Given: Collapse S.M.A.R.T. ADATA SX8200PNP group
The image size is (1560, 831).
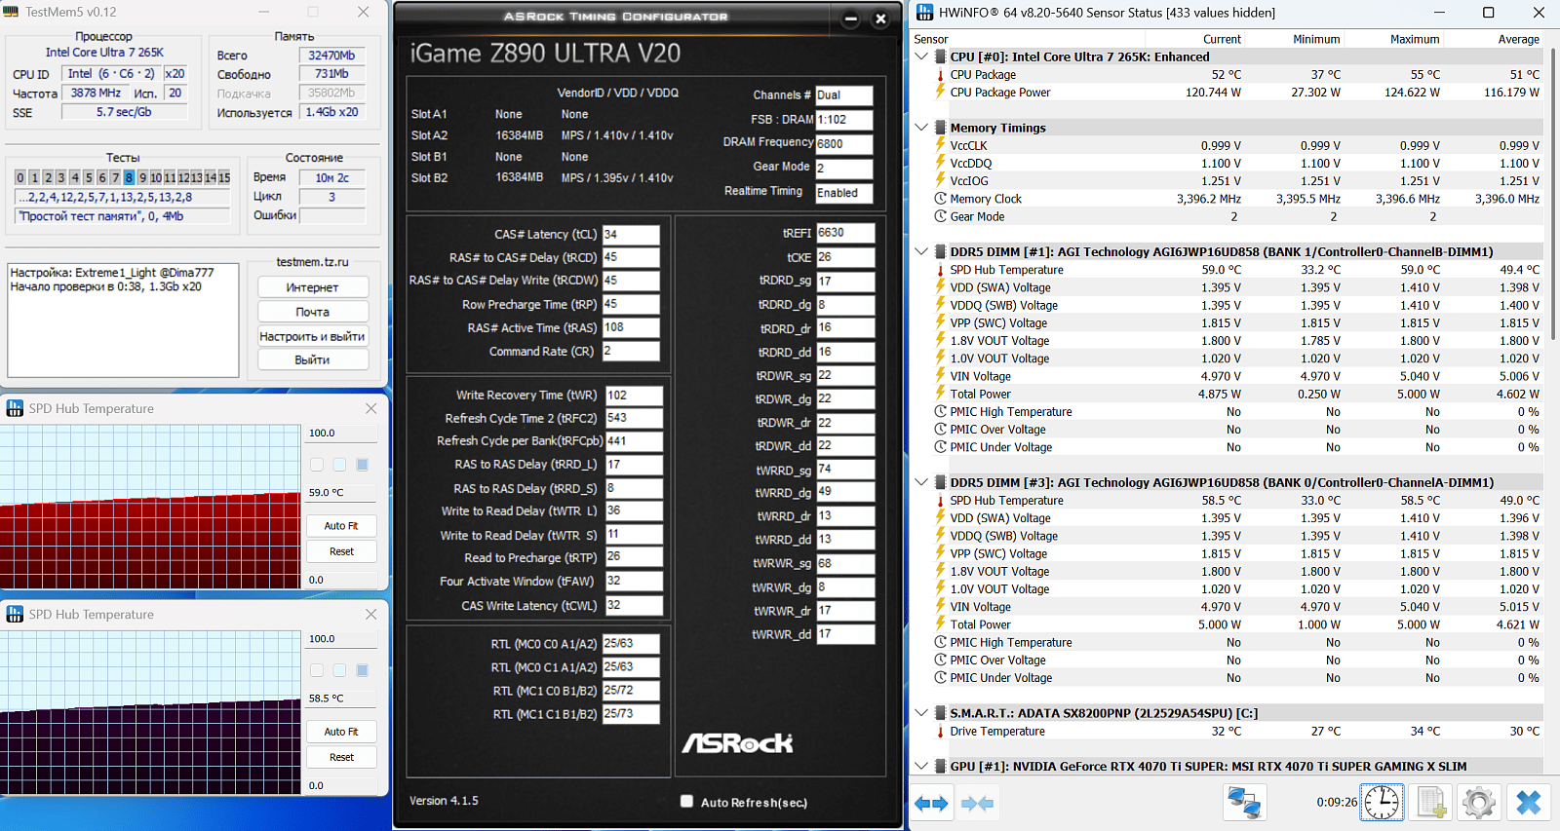Looking at the screenshot, I should click(921, 713).
